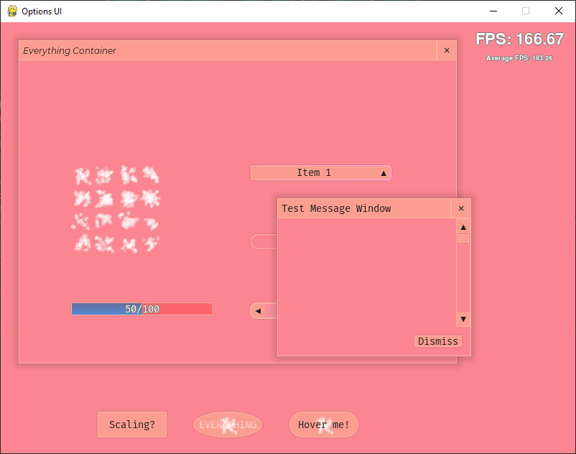Click the 50/100 progress bar
Image resolution: width=576 pixels, height=454 pixels.
click(x=141, y=309)
